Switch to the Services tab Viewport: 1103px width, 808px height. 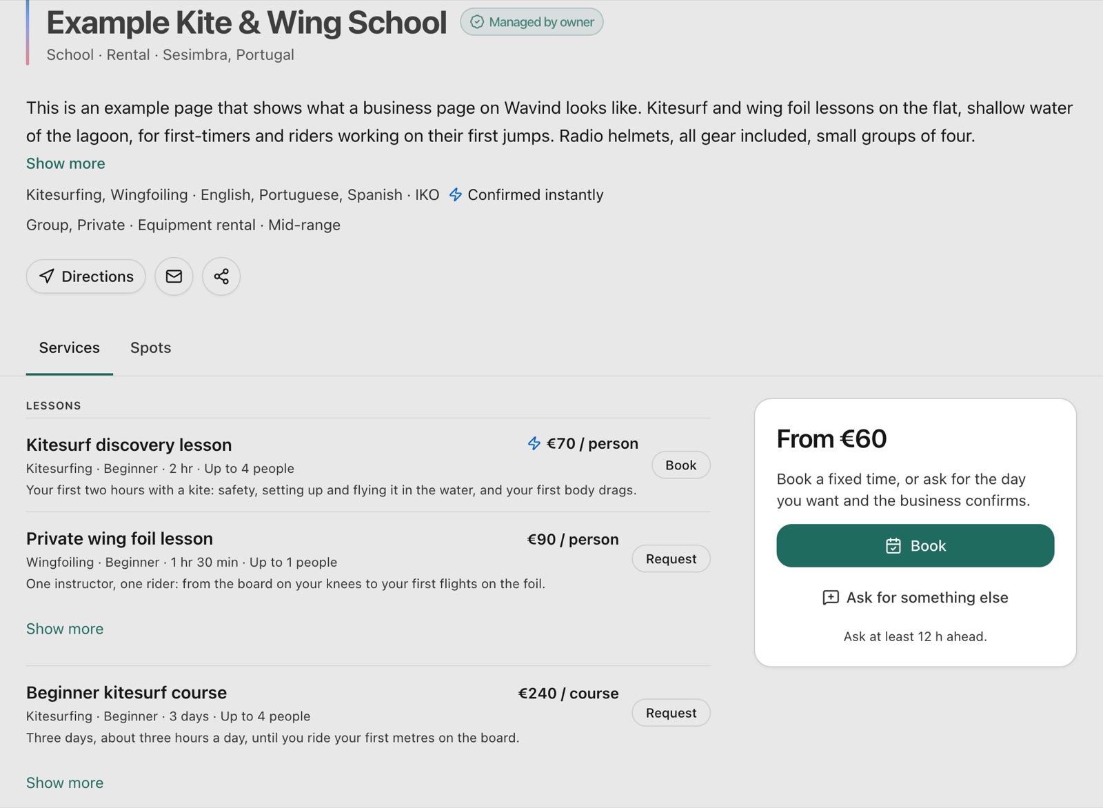pyautogui.click(x=70, y=347)
